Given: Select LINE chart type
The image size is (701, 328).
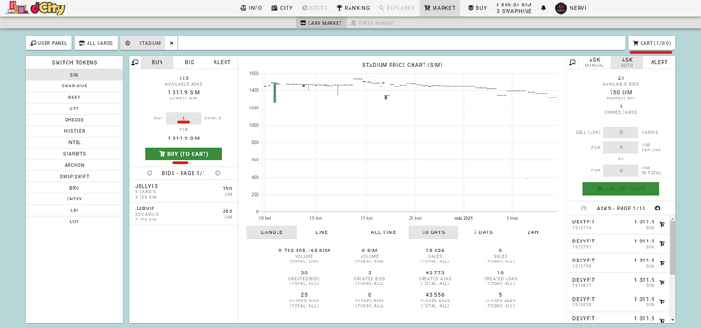Looking at the screenshot, I should click(x=321, y=232).
